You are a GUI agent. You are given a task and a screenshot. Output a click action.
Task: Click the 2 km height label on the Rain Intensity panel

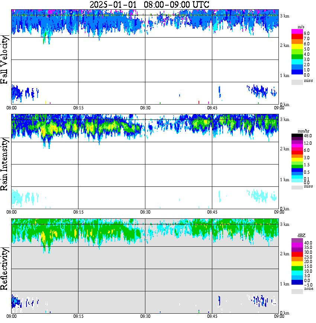click(285, 149)
